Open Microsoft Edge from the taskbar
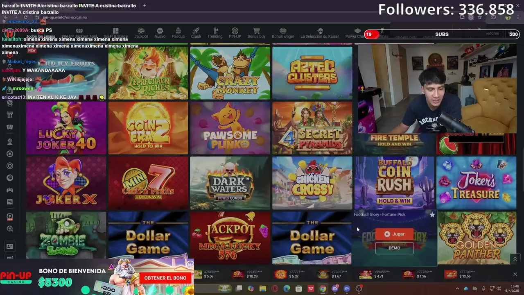The image size is (524, 295). pos(287,288)
